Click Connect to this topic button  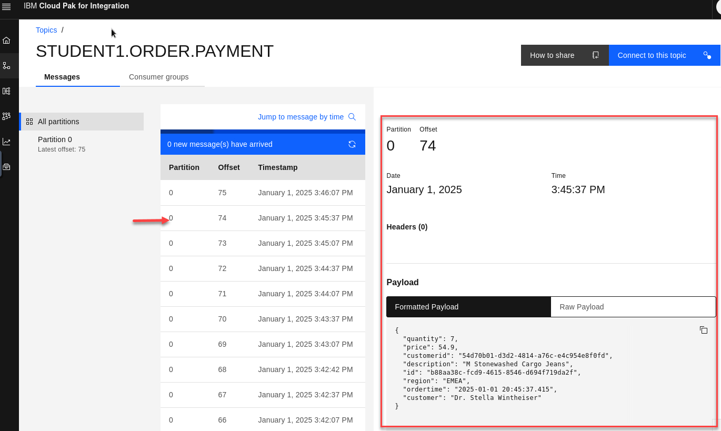[x=664, y=55]
